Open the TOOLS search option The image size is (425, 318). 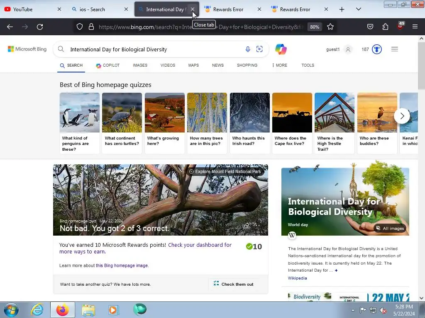pyautogui.click(x=308, y=65)
